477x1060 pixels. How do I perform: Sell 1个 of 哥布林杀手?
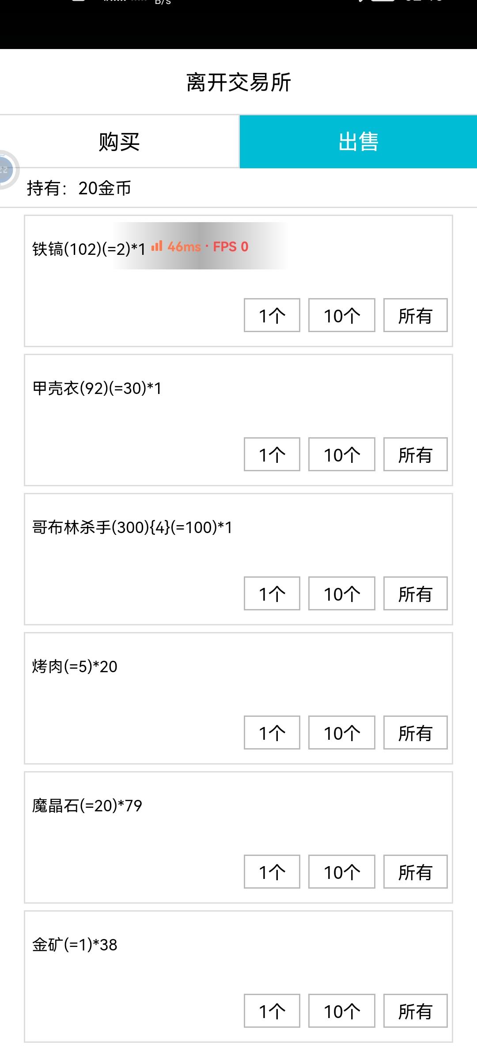(272, 594)
